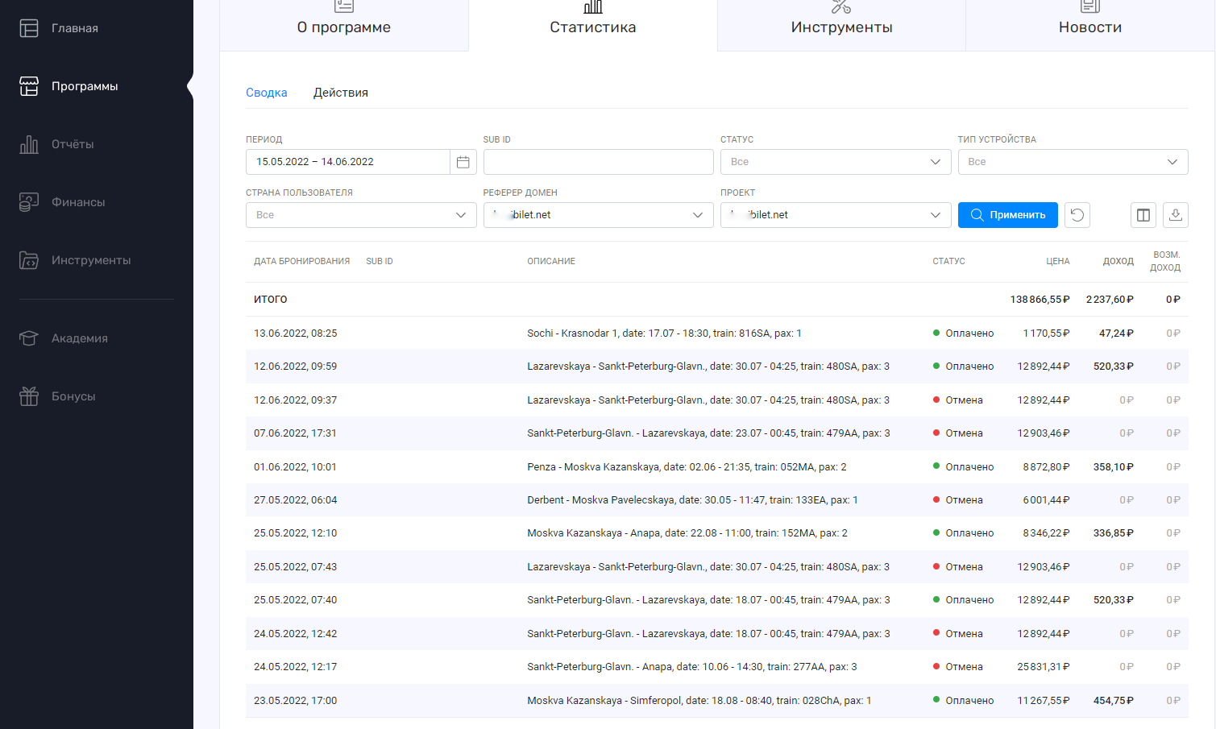Open Отчёты in the sidebar
Image resolution: width=1216 pixels, height=729 pixels.
pos(72,144)
